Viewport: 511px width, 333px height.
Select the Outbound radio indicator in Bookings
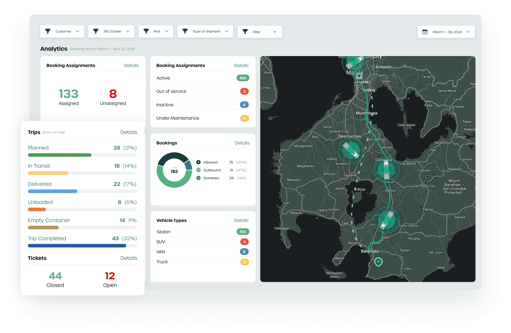tap(198, 170)
